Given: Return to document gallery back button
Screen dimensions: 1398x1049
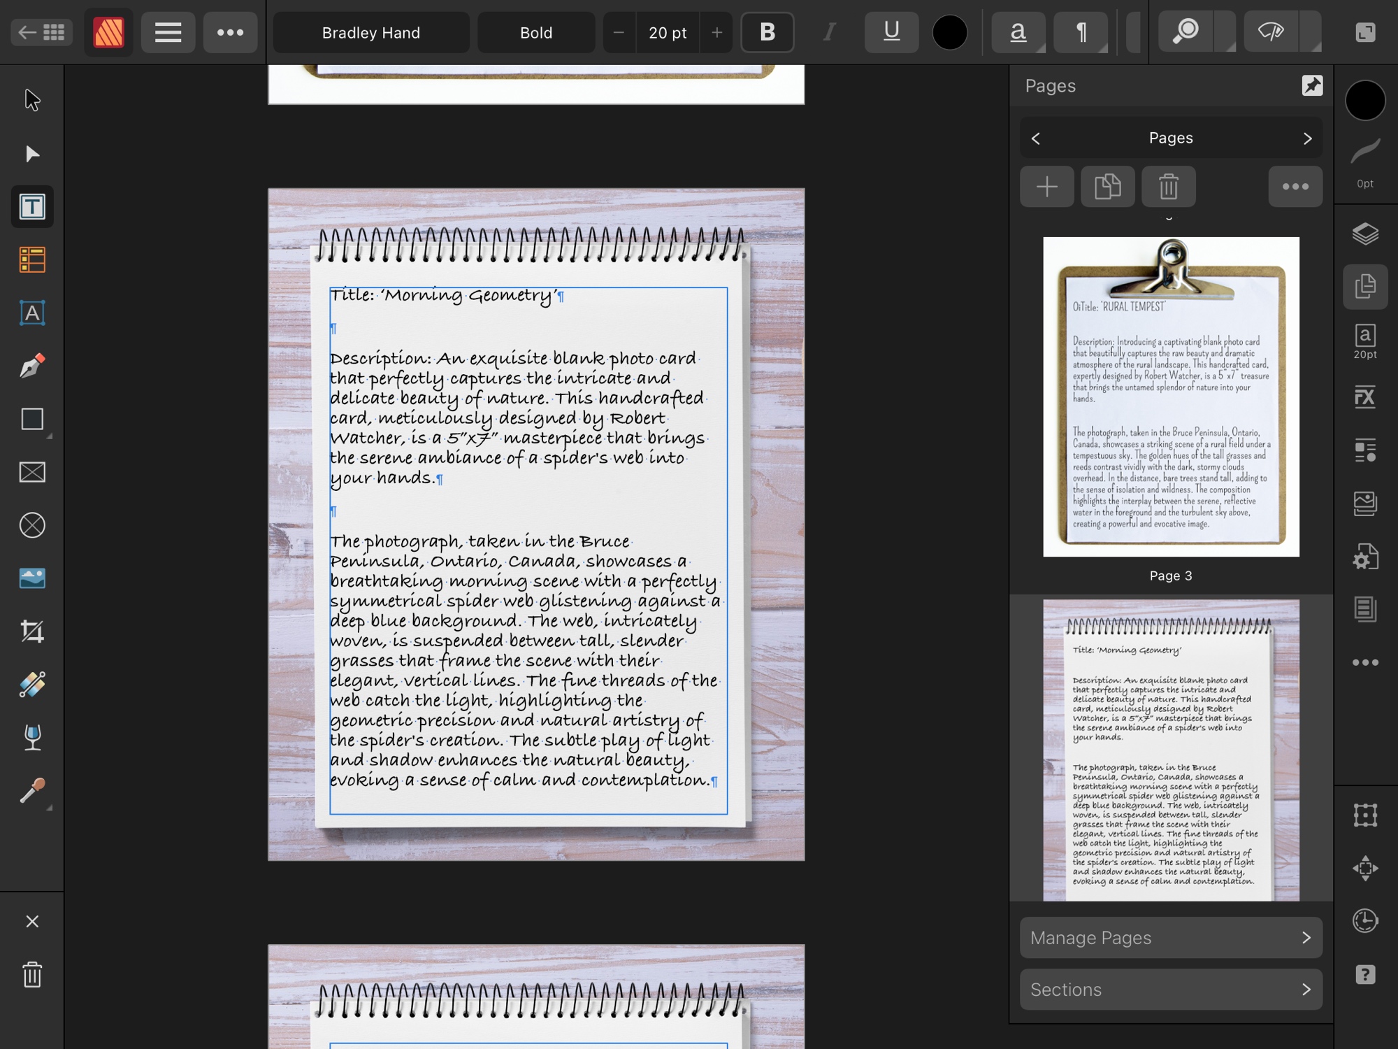Looking at the screenshot, I should [x=41, y=32].
